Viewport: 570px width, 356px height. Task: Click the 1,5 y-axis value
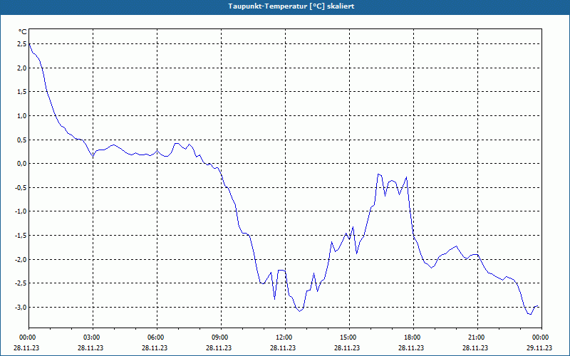(22, 92)
